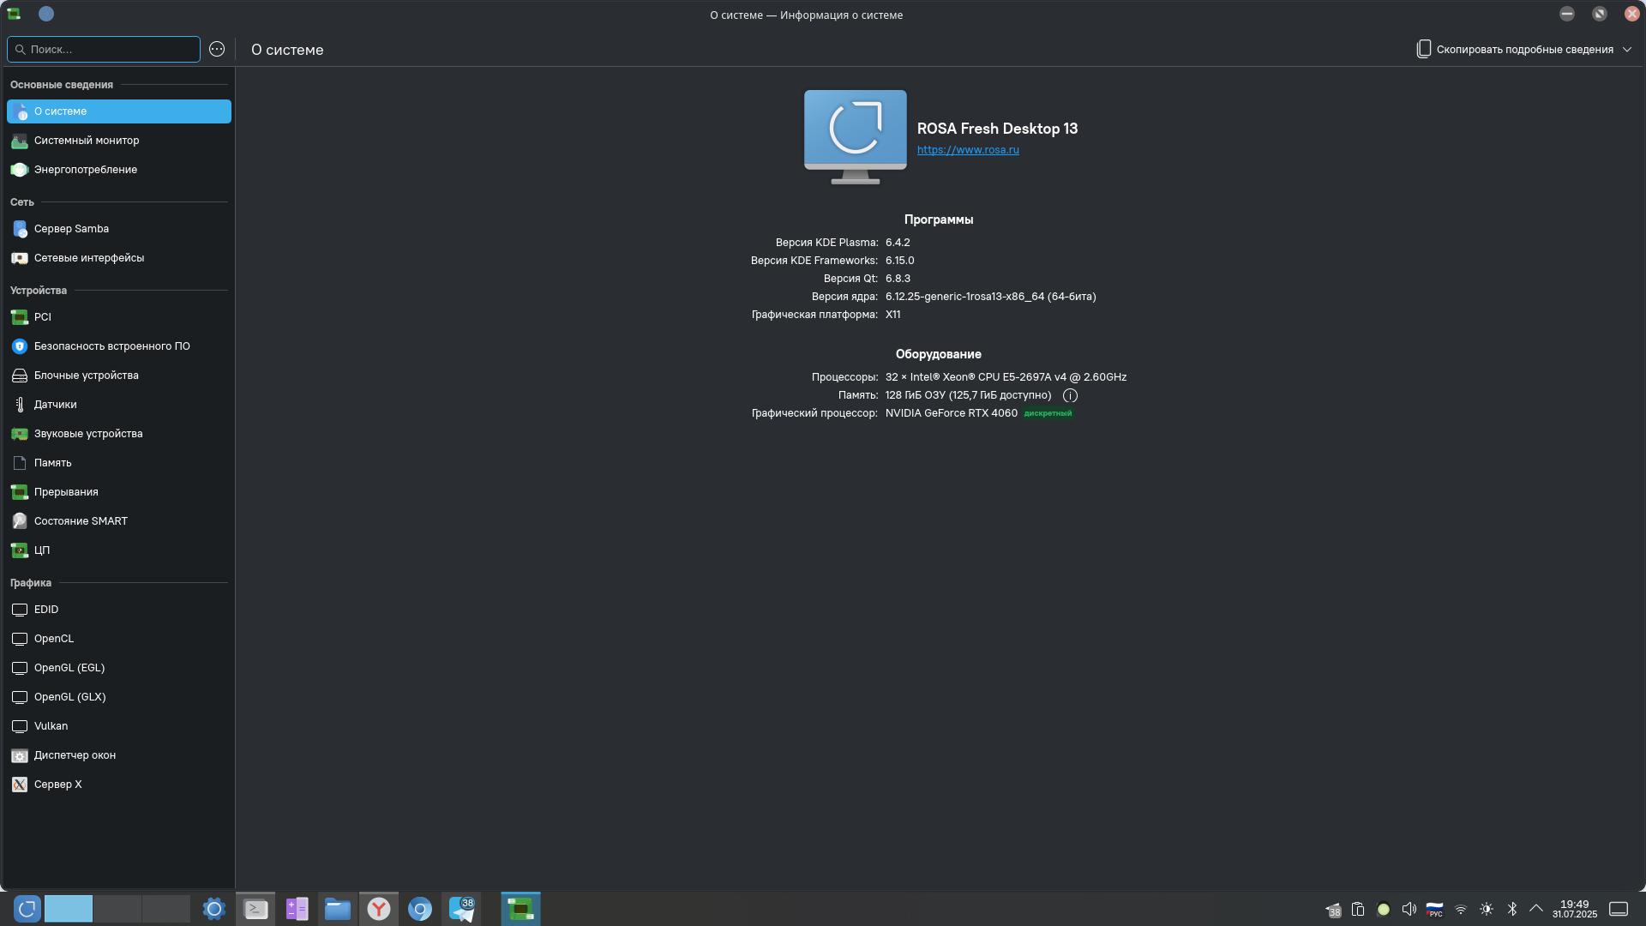
Task: Open the ROSA application launcher menu
Action: click(27, 909)
